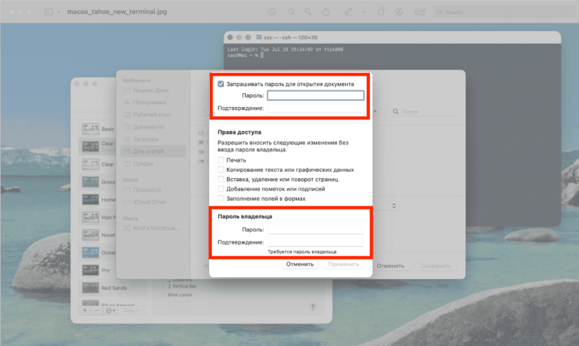Tick Заполнение полей в формах checkbox
579x346 pixels.
coord(221,198)
